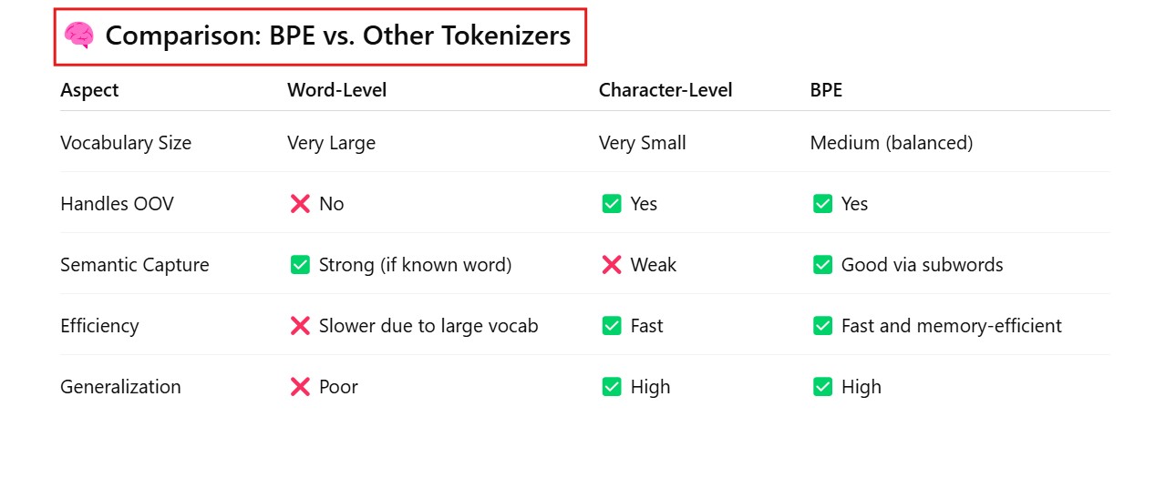Click the "Semantic Capture" row label

(135, 265)
